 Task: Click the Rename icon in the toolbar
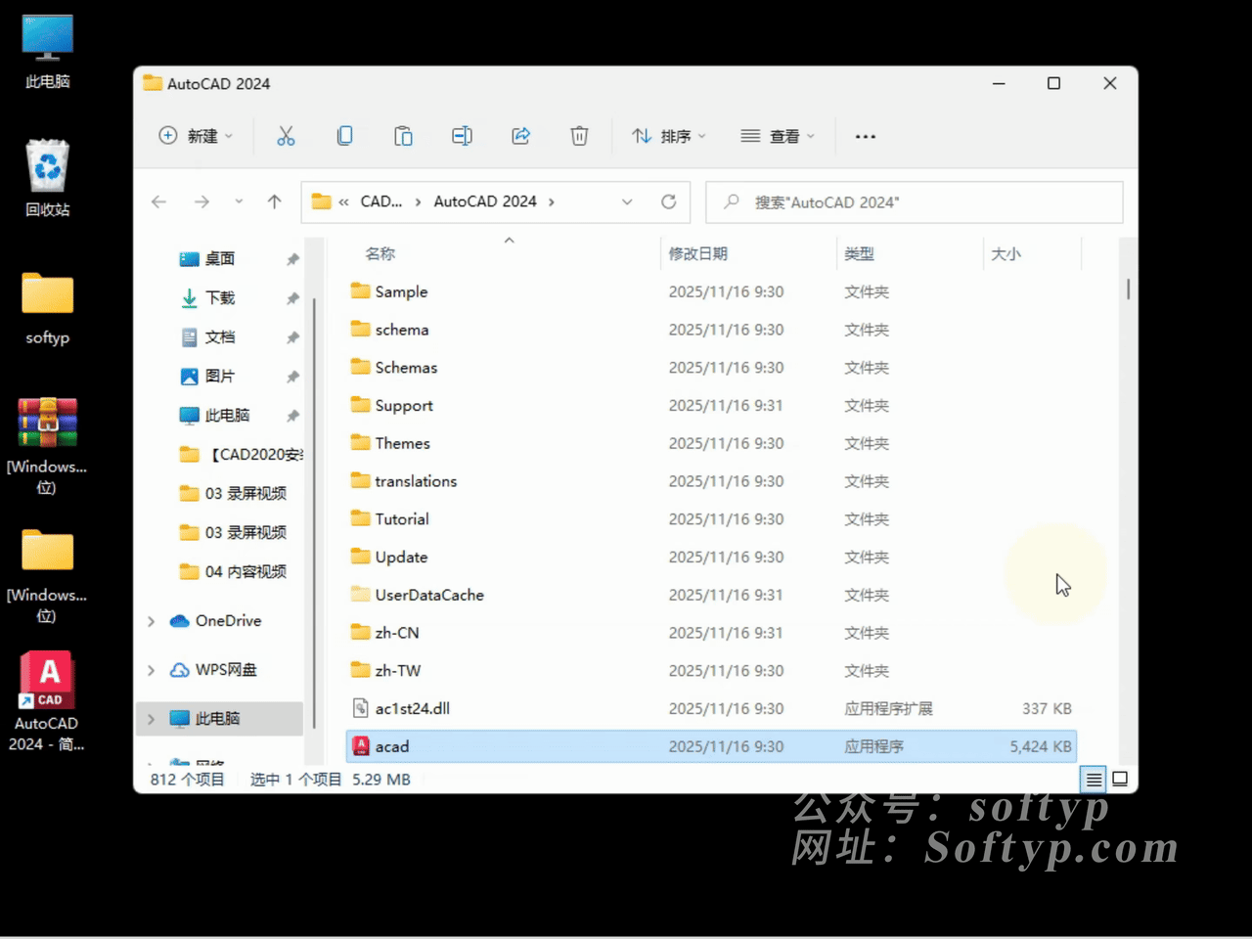click(x=462, y=136)
